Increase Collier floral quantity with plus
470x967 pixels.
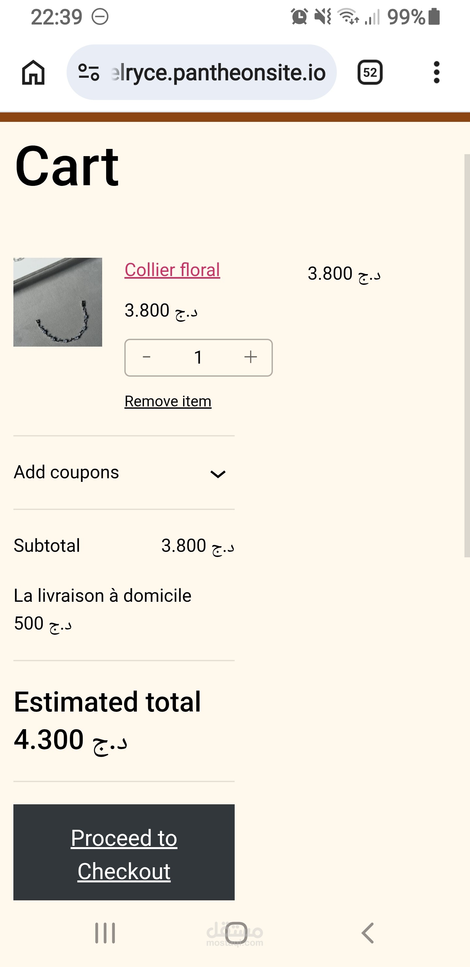click(x=251, y=357)
